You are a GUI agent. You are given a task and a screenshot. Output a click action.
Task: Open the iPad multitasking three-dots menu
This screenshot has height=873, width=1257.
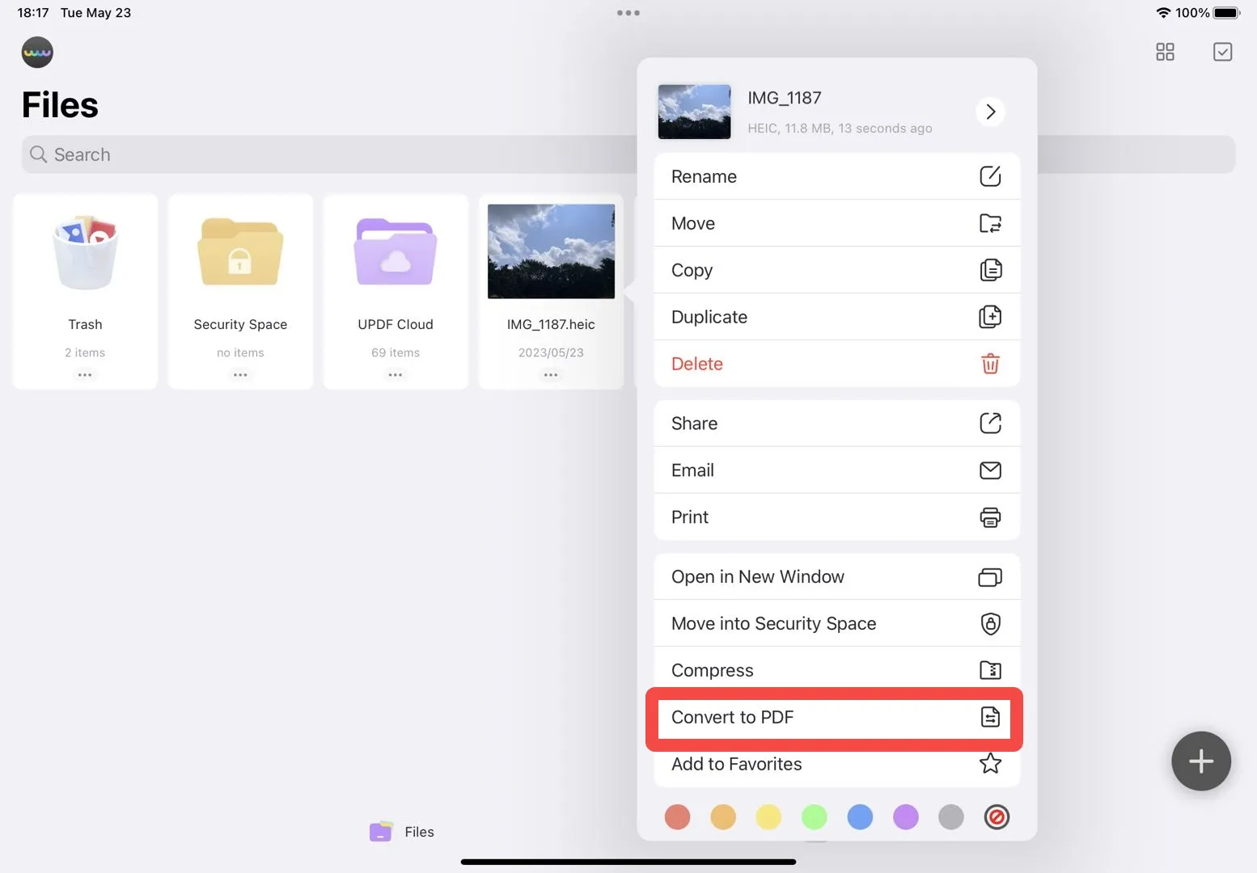(628, 13)
